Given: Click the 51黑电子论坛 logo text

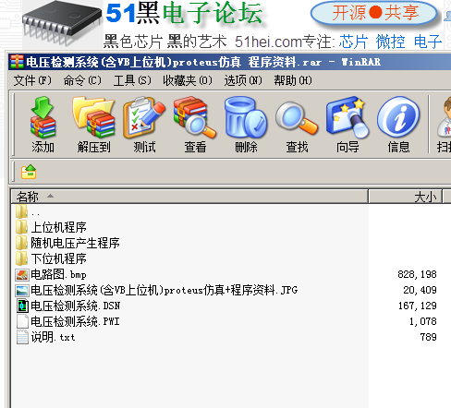Looking at the screenshot, I should [184, 13].
